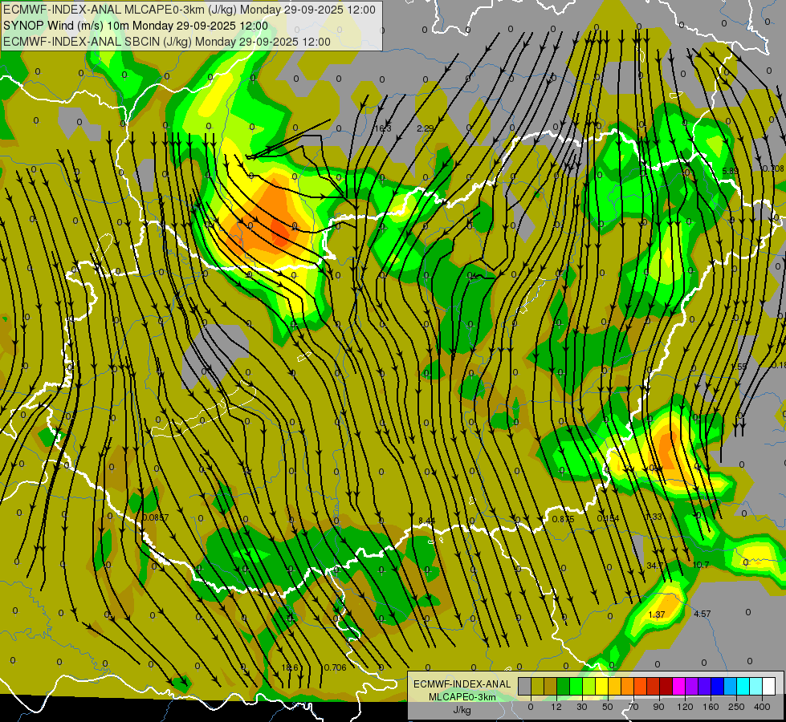Click the legend tick value 160
Screen dimensions: 786x722
pos(711,707)
